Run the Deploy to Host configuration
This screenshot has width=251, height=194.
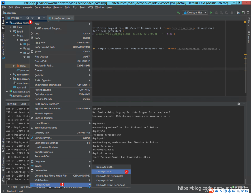click(x=211, y=12)
